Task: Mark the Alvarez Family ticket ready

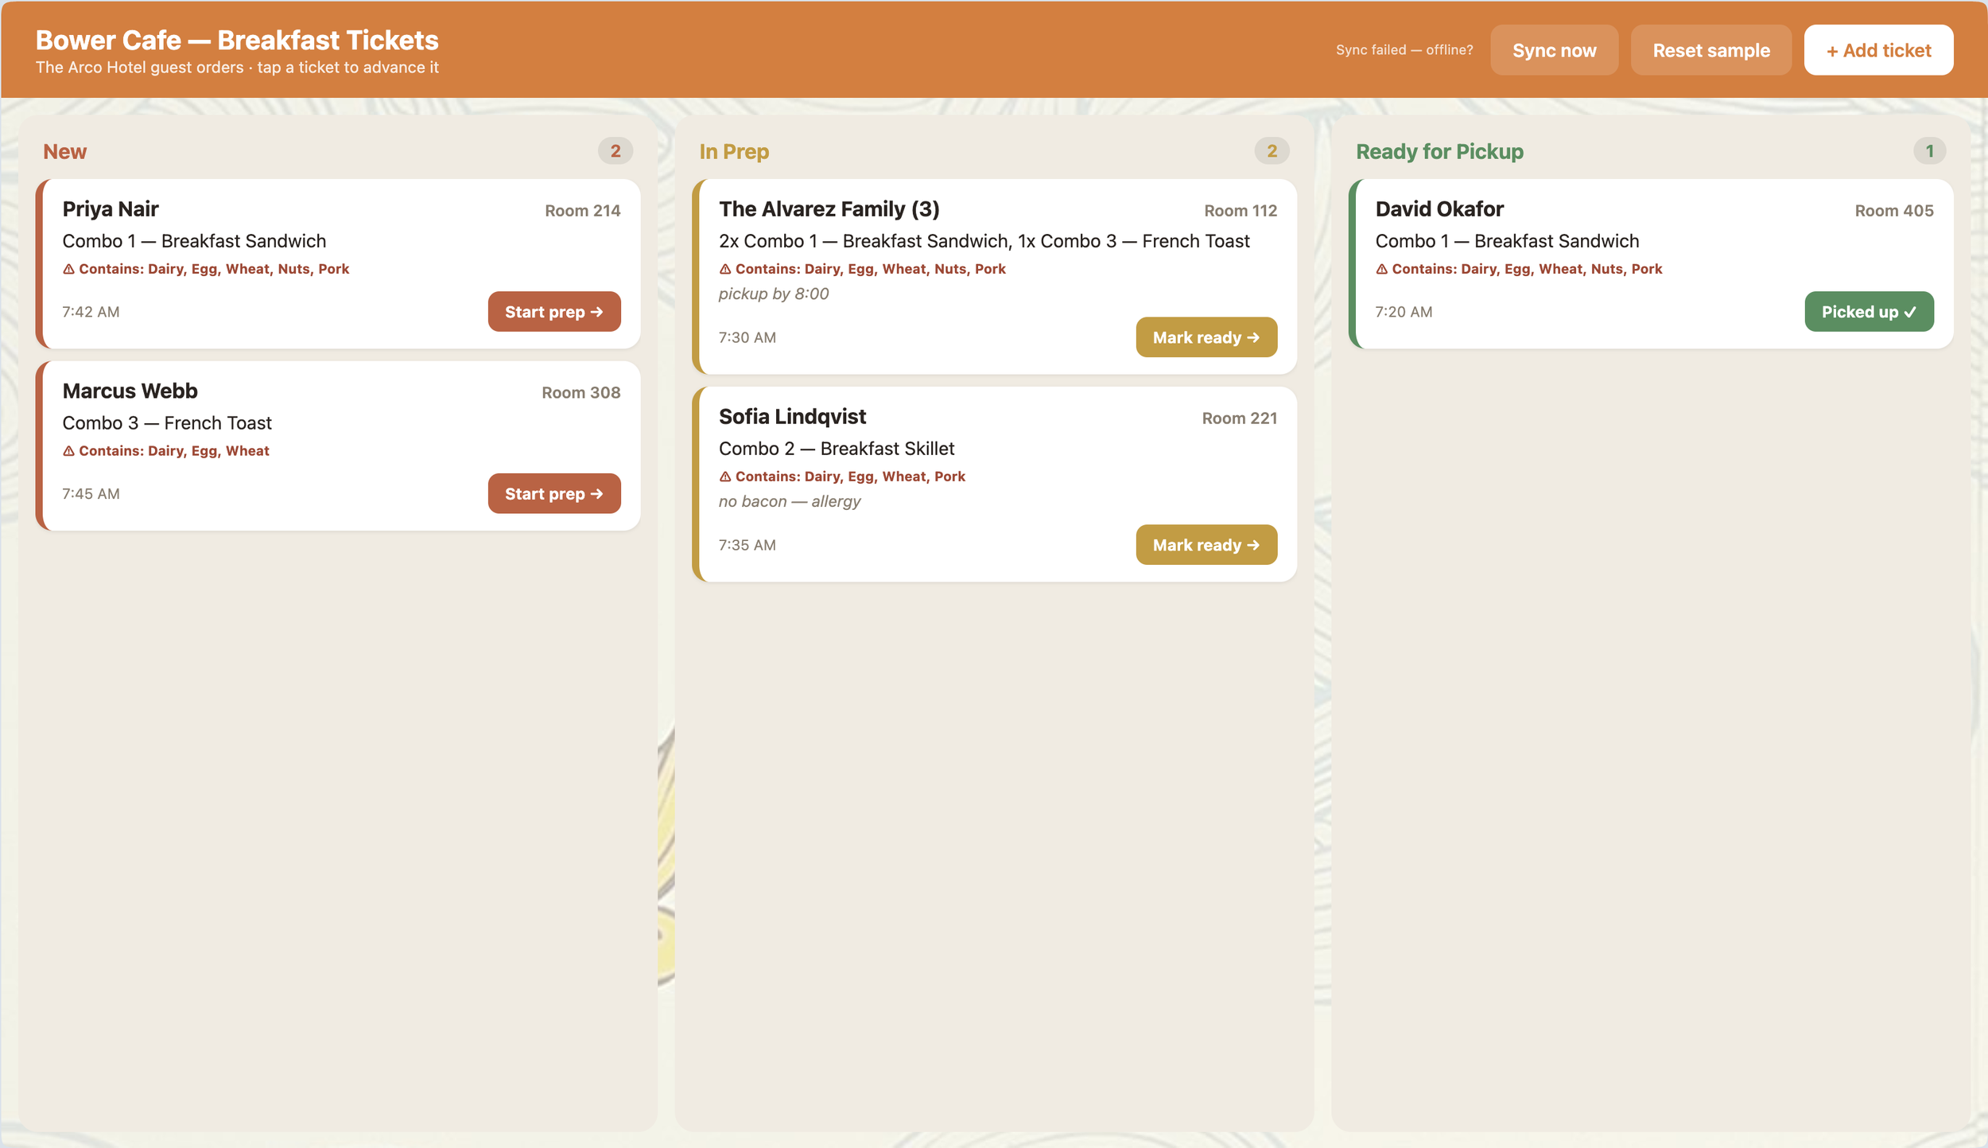Action: [1206, 337]
